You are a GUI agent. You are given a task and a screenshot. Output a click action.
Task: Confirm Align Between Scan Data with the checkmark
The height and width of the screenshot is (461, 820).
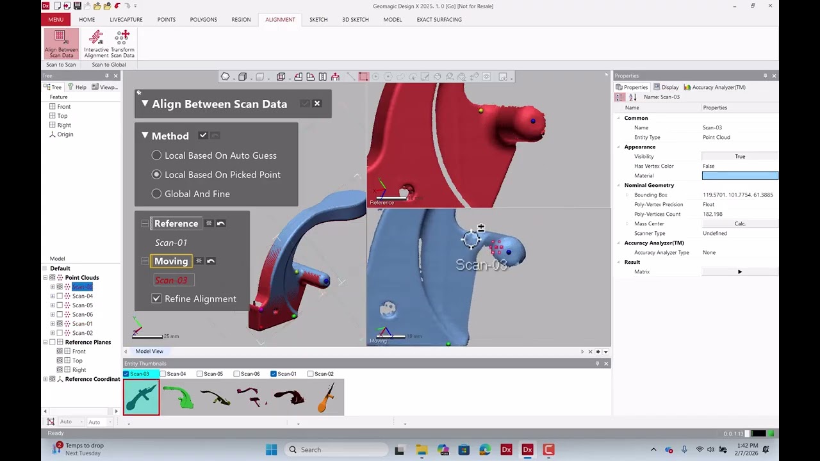[305, 103]
